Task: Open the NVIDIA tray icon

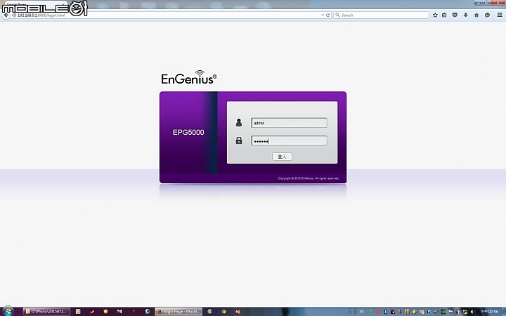Action: 443,312
